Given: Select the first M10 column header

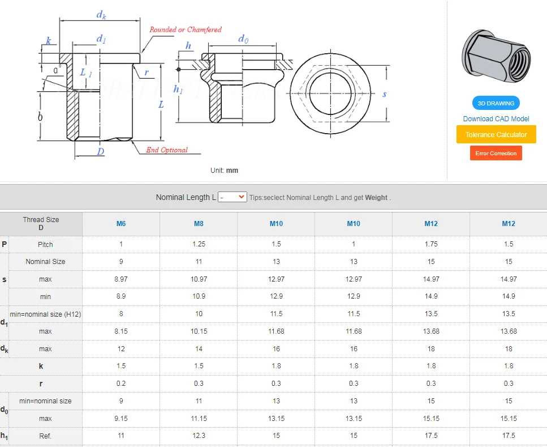Looking at the screenshot, I should pyautogui.click(x=276, y=224).
